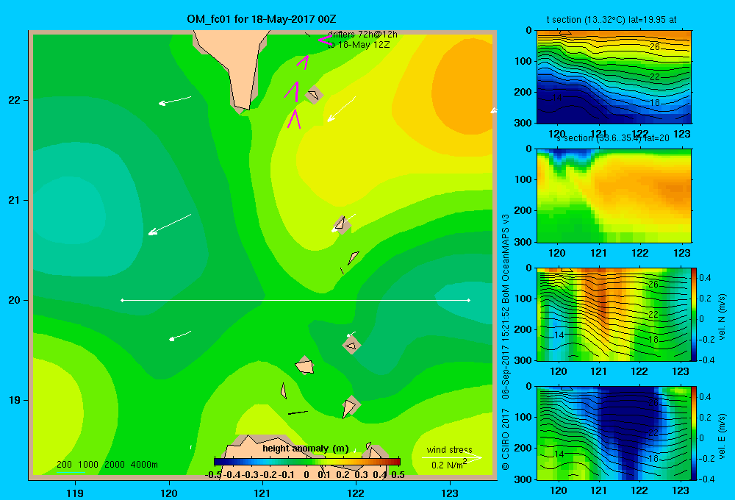
Task: Click the main map latitude label 20
Action: (x=14, y=300)
